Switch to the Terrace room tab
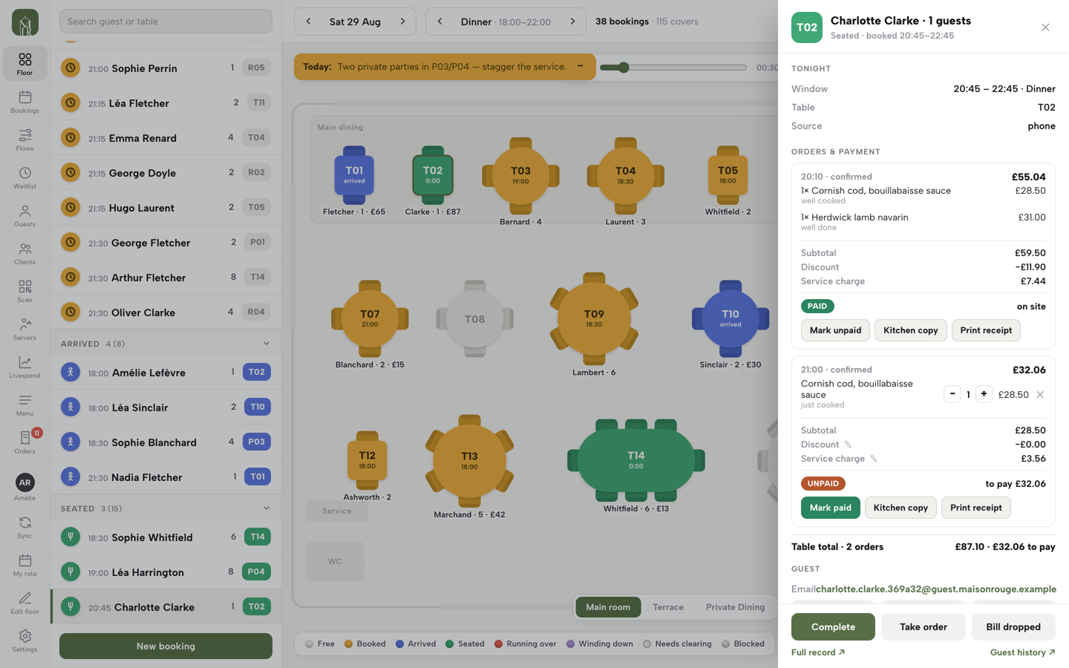Image resolution: width=1069 pixels, height=668 pixels. (x=668, y=607)
